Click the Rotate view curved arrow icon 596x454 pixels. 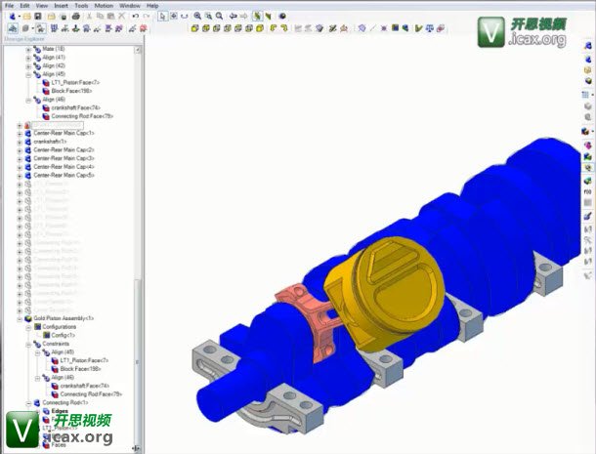[185, 16]
